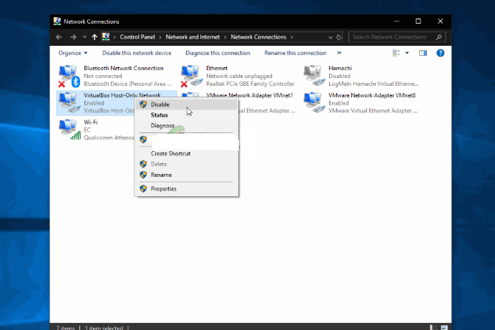Click the 'LogMeIn Hamachi Virtual Etherne...' text

[373, 84]
